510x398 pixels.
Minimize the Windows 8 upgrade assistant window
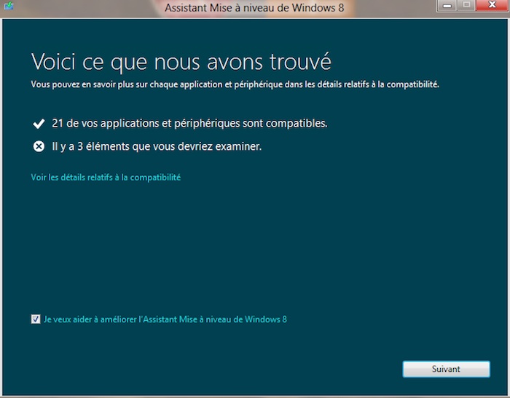(447, 6)
